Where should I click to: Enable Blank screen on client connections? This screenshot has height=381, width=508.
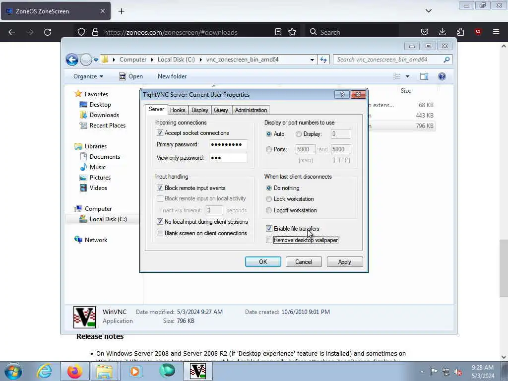[x=160, y=233]
